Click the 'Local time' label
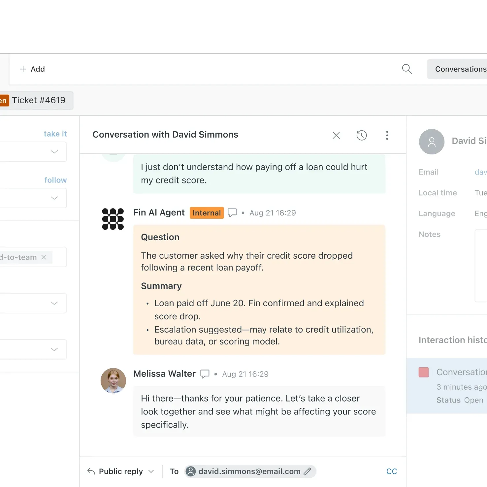The width and height of the screenshot is (487, 487). pyautogui.click(x=438, y=193)
